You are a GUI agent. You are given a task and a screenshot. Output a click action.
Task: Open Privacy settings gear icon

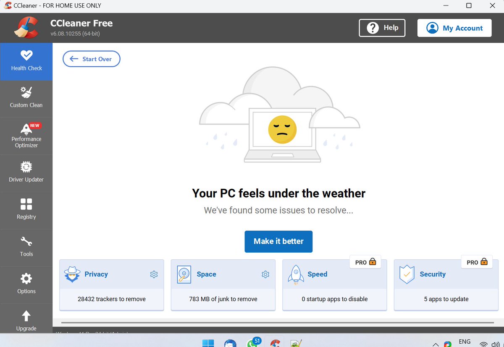[154, 274]
